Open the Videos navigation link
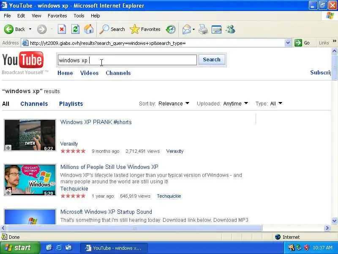Image resolution: width=338 pixels, height=254 pixels. (x=90, y=73)
